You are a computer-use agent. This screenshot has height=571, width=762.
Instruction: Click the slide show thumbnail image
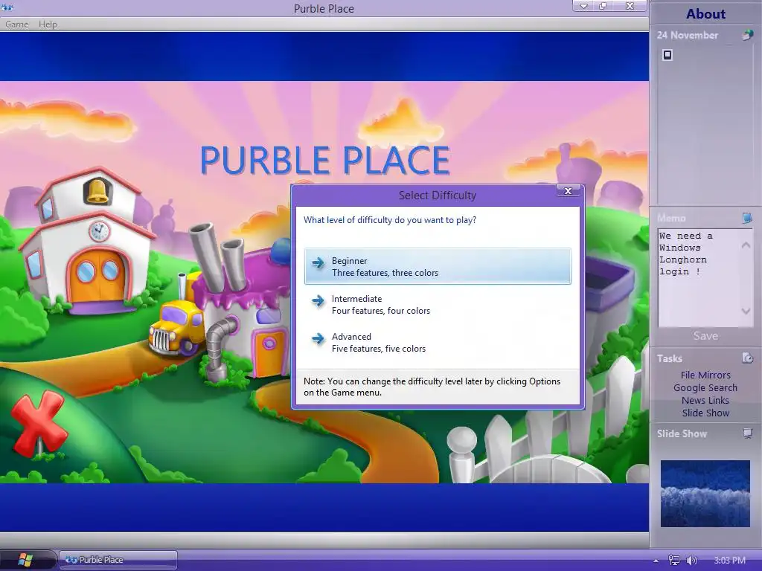705,494
